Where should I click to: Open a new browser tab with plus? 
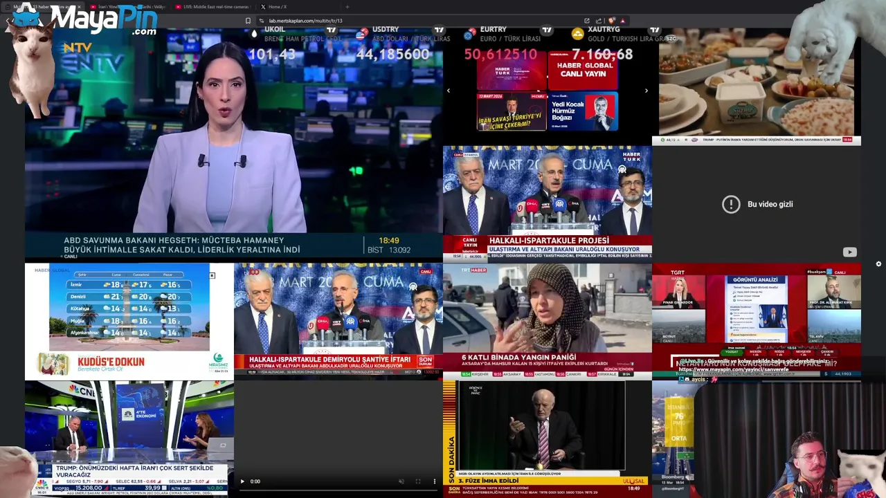coord(347,7)
